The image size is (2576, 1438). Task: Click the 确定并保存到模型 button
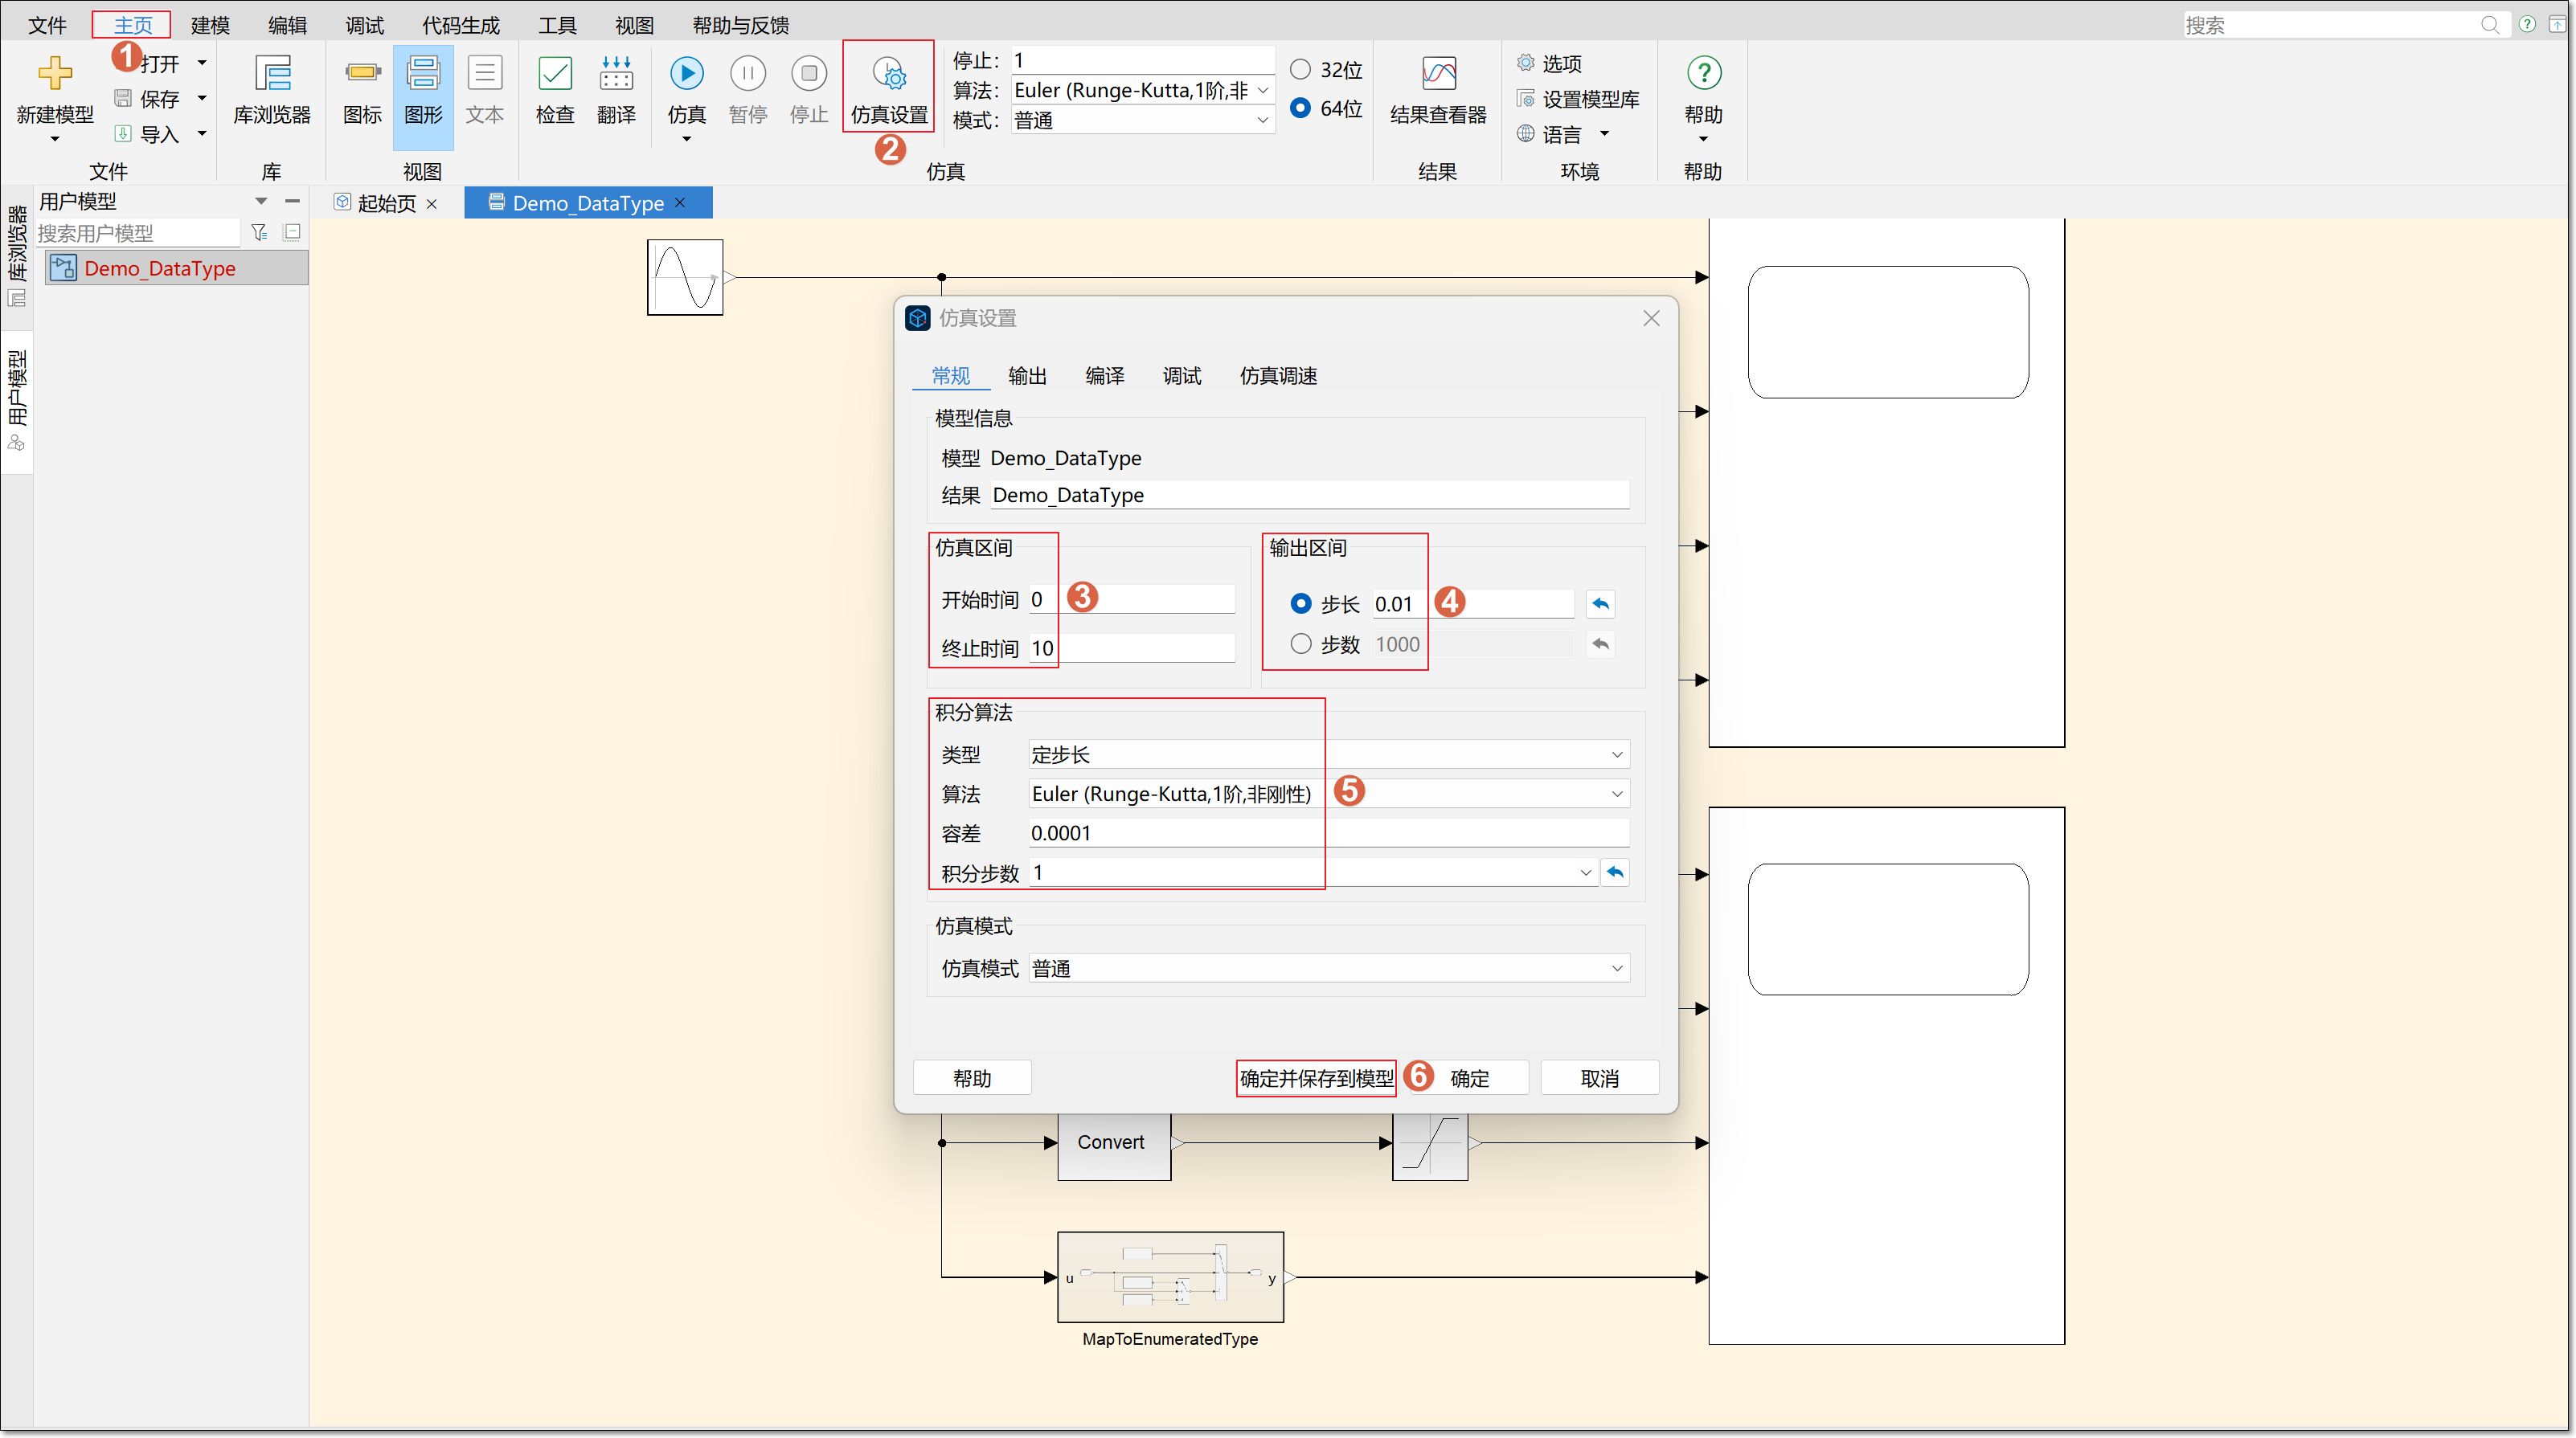tap(1316, 1078)
